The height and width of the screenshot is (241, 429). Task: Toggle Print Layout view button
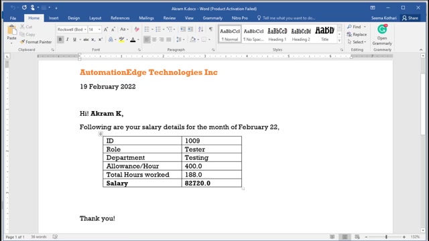click(x=345, y=236)
